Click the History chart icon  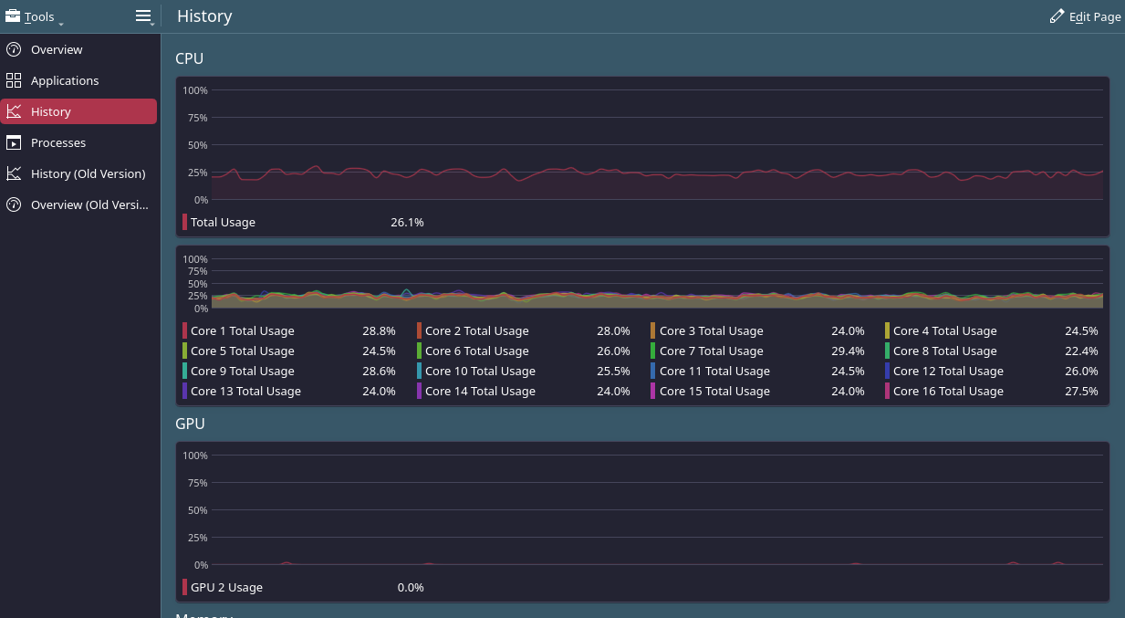[14, 111]
